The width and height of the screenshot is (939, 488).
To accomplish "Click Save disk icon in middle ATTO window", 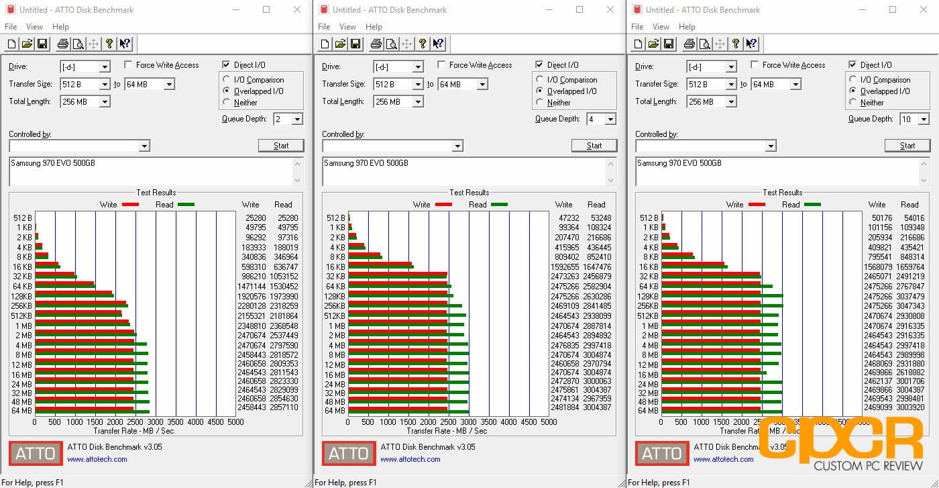I will pos(355,44).
